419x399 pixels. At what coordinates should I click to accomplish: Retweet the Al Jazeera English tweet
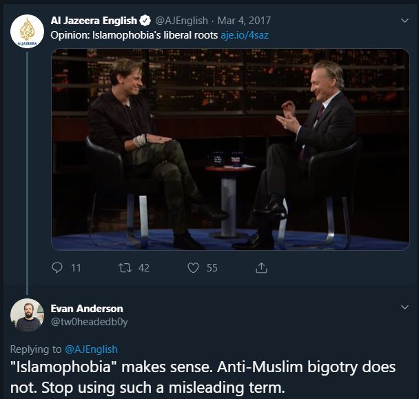click(x=125, y=268)
